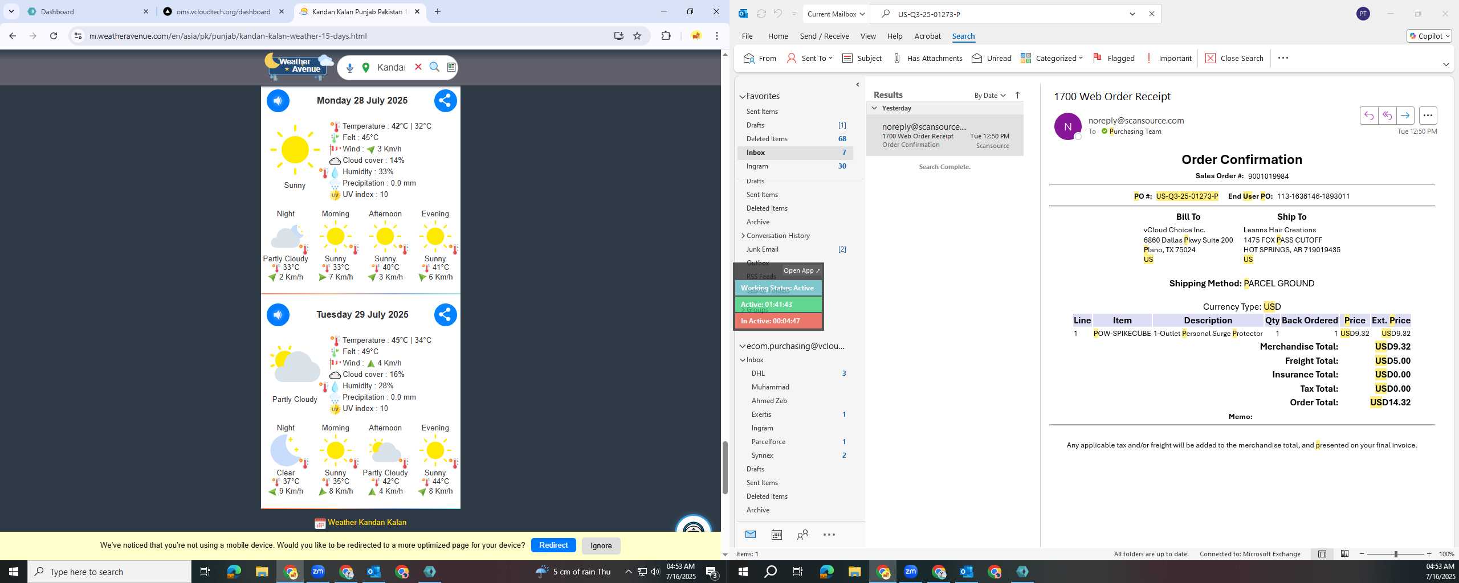Open Weather Kandan Kalan link
Screen dimensions: 1459x583
[x=366, y=522]
